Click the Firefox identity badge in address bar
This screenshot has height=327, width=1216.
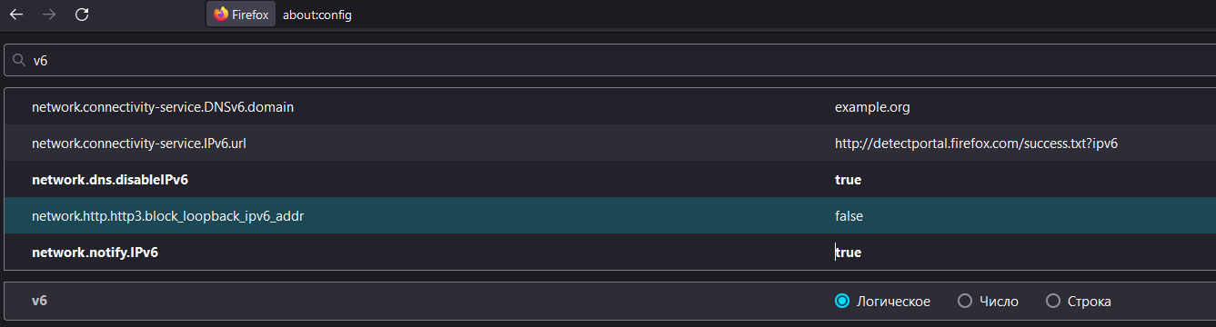pyautogui.click(x=241, y=15)
